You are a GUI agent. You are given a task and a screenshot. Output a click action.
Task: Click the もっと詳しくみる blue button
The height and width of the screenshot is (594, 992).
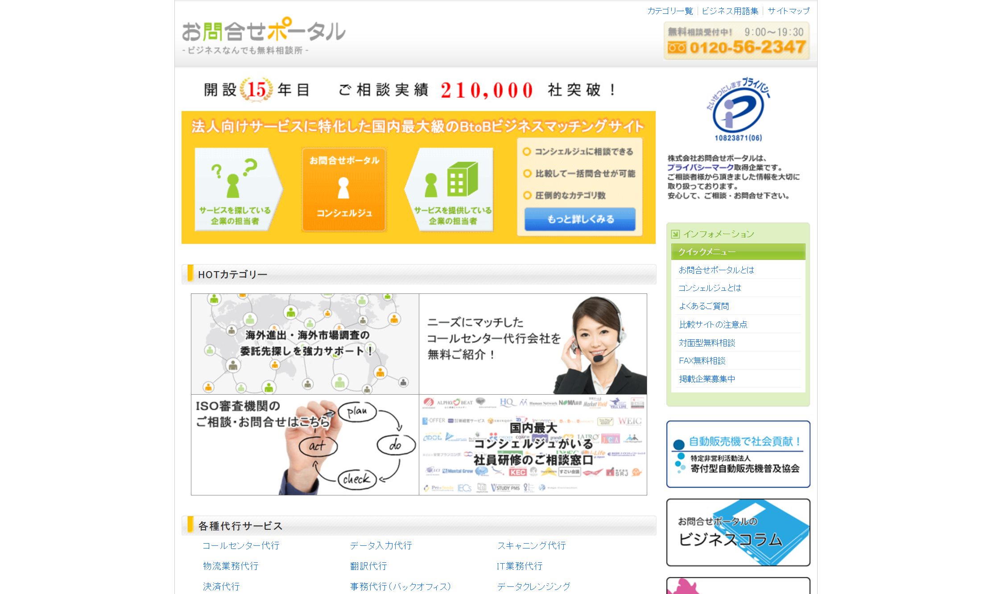(x=580, y=219)
